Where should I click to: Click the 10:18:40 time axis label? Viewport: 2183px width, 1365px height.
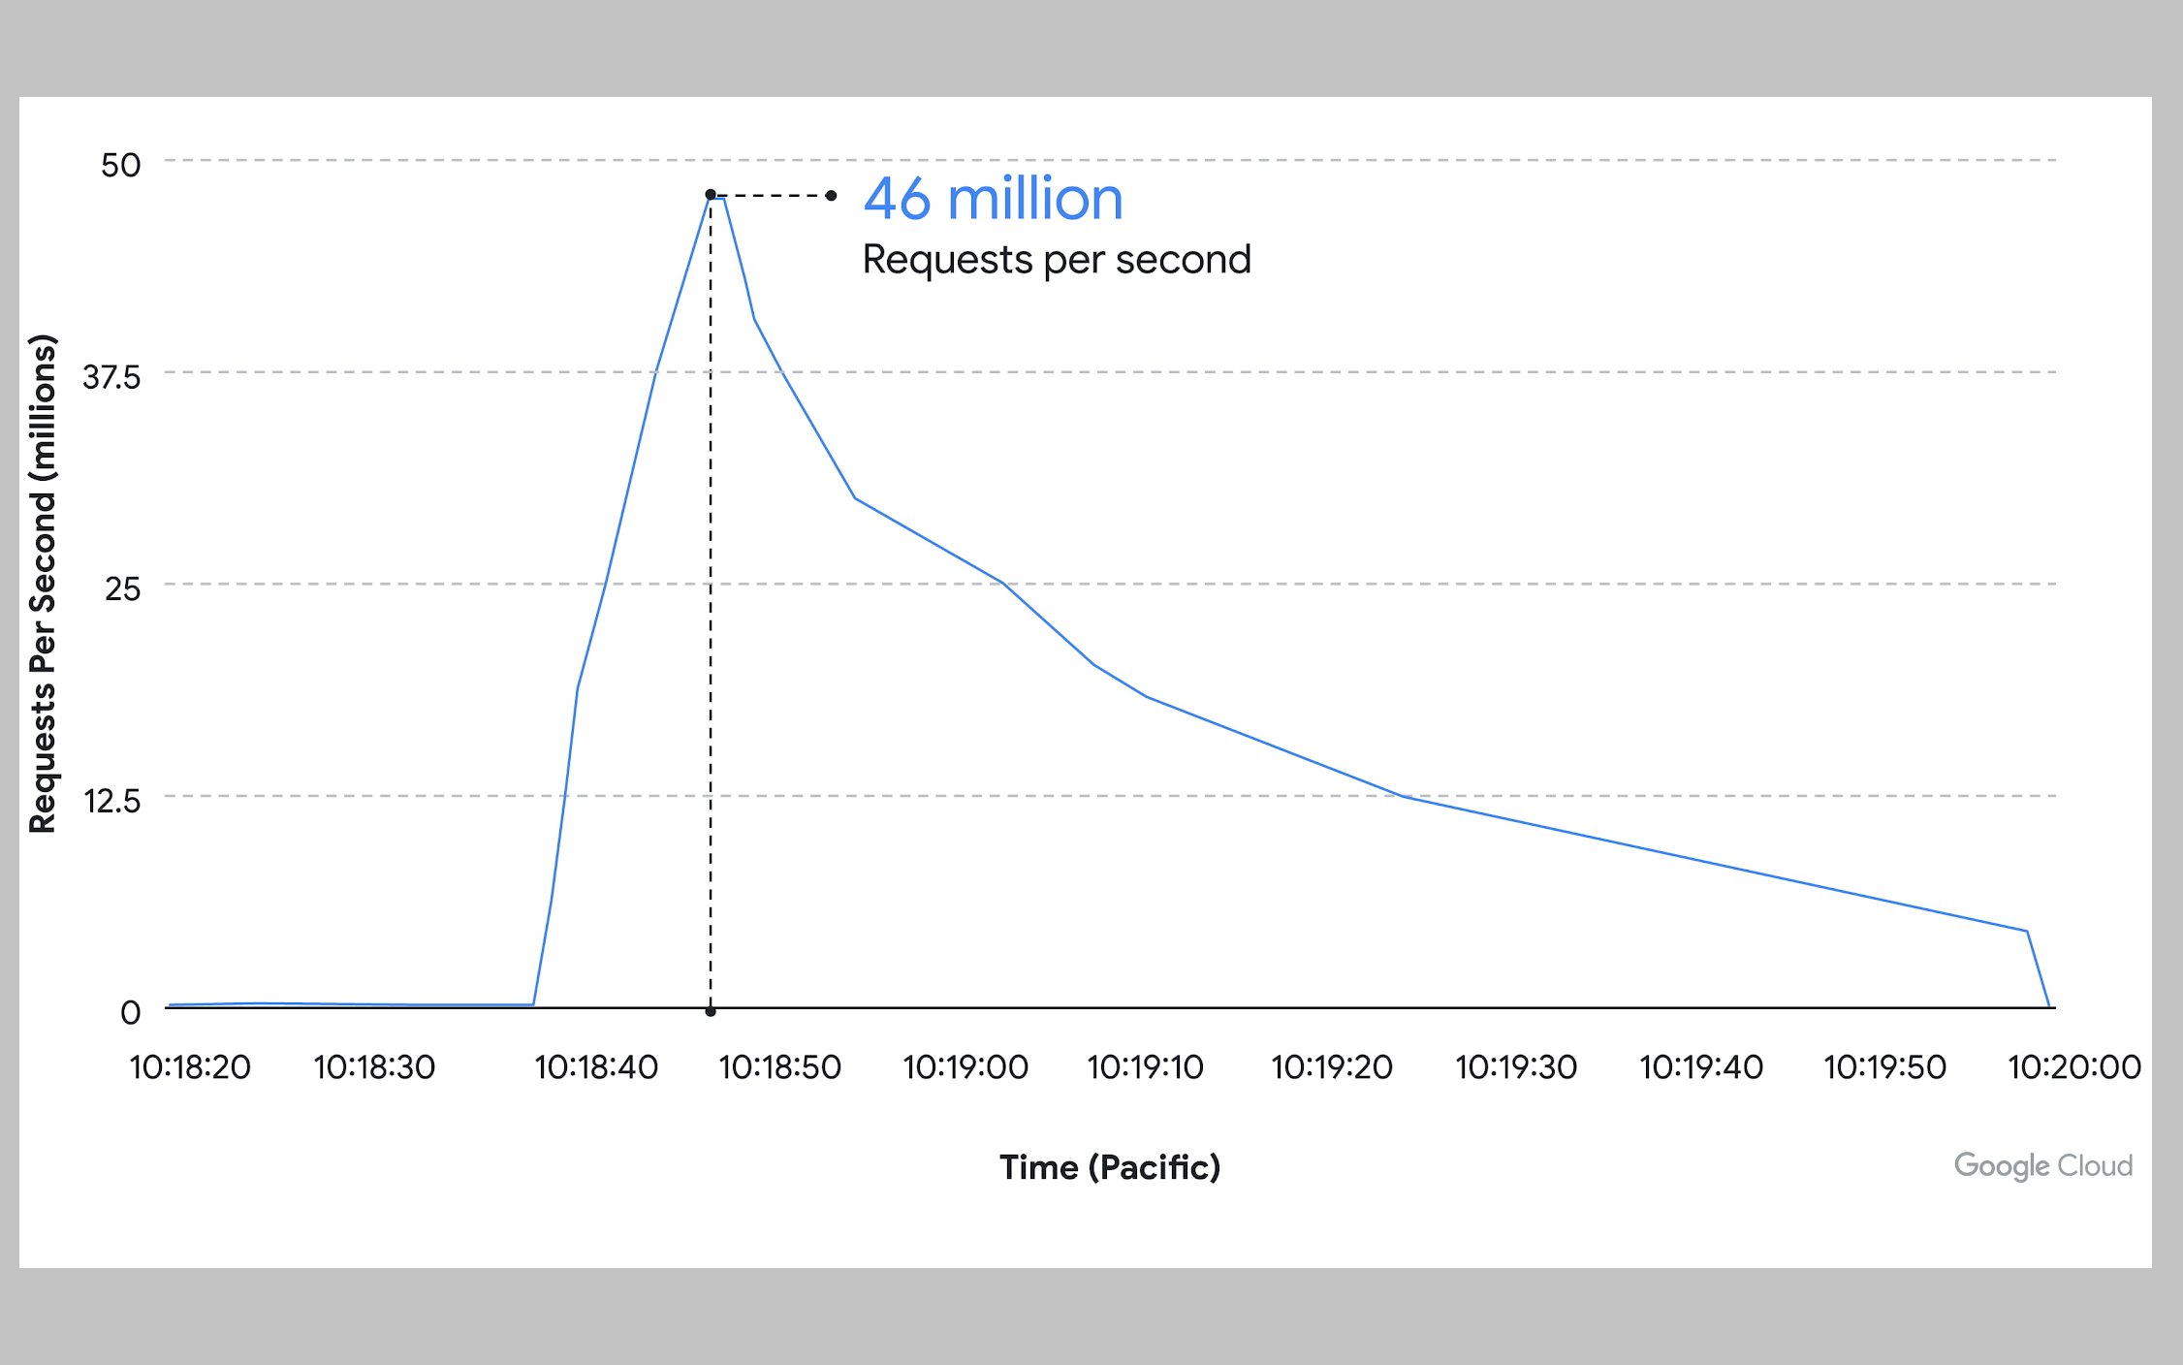point(596,1067)
